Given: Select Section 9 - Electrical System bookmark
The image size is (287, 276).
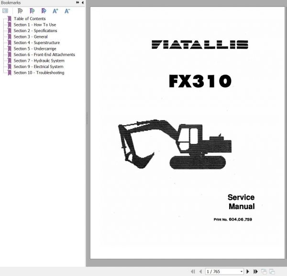Looking at the screenshot, I should tap(38, 67).
